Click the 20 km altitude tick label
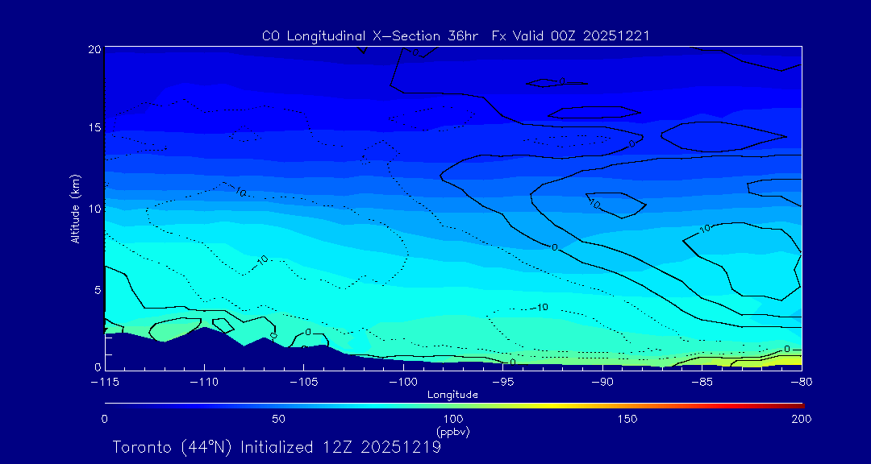871x464 pixels. (x=94, y=49)
